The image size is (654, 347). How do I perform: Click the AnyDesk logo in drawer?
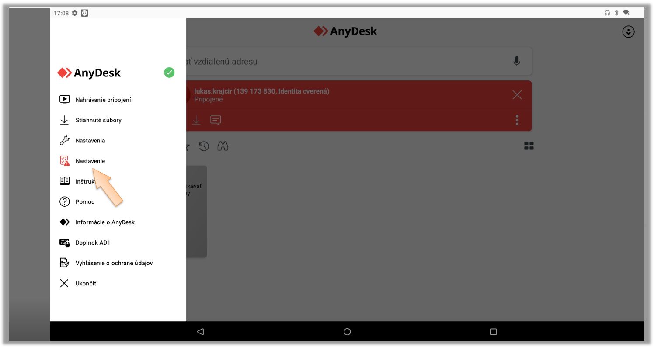point(89,73)
